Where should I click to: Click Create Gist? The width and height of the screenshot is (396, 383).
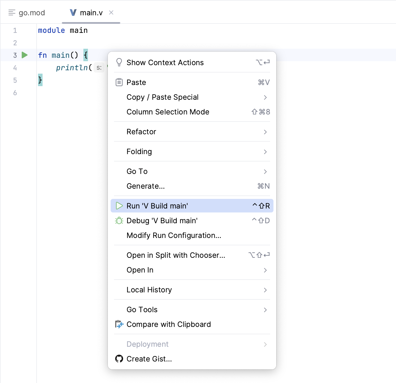149,359
